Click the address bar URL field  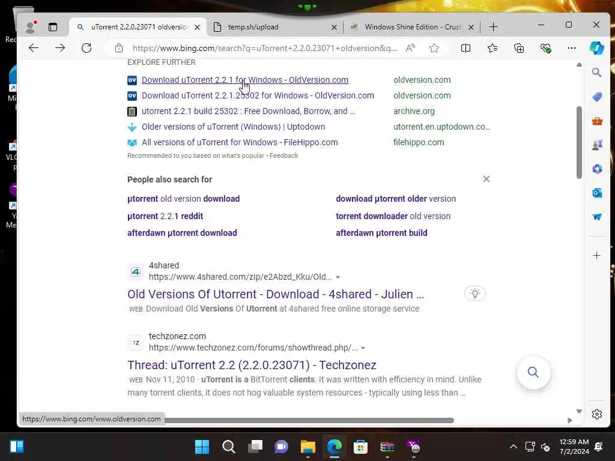tap(264, 48)
